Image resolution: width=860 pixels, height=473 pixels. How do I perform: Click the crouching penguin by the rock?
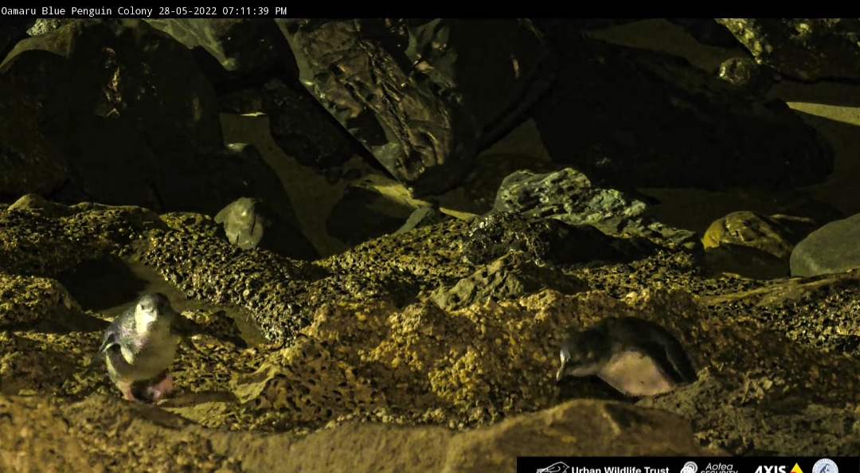(x=625, y=358)
